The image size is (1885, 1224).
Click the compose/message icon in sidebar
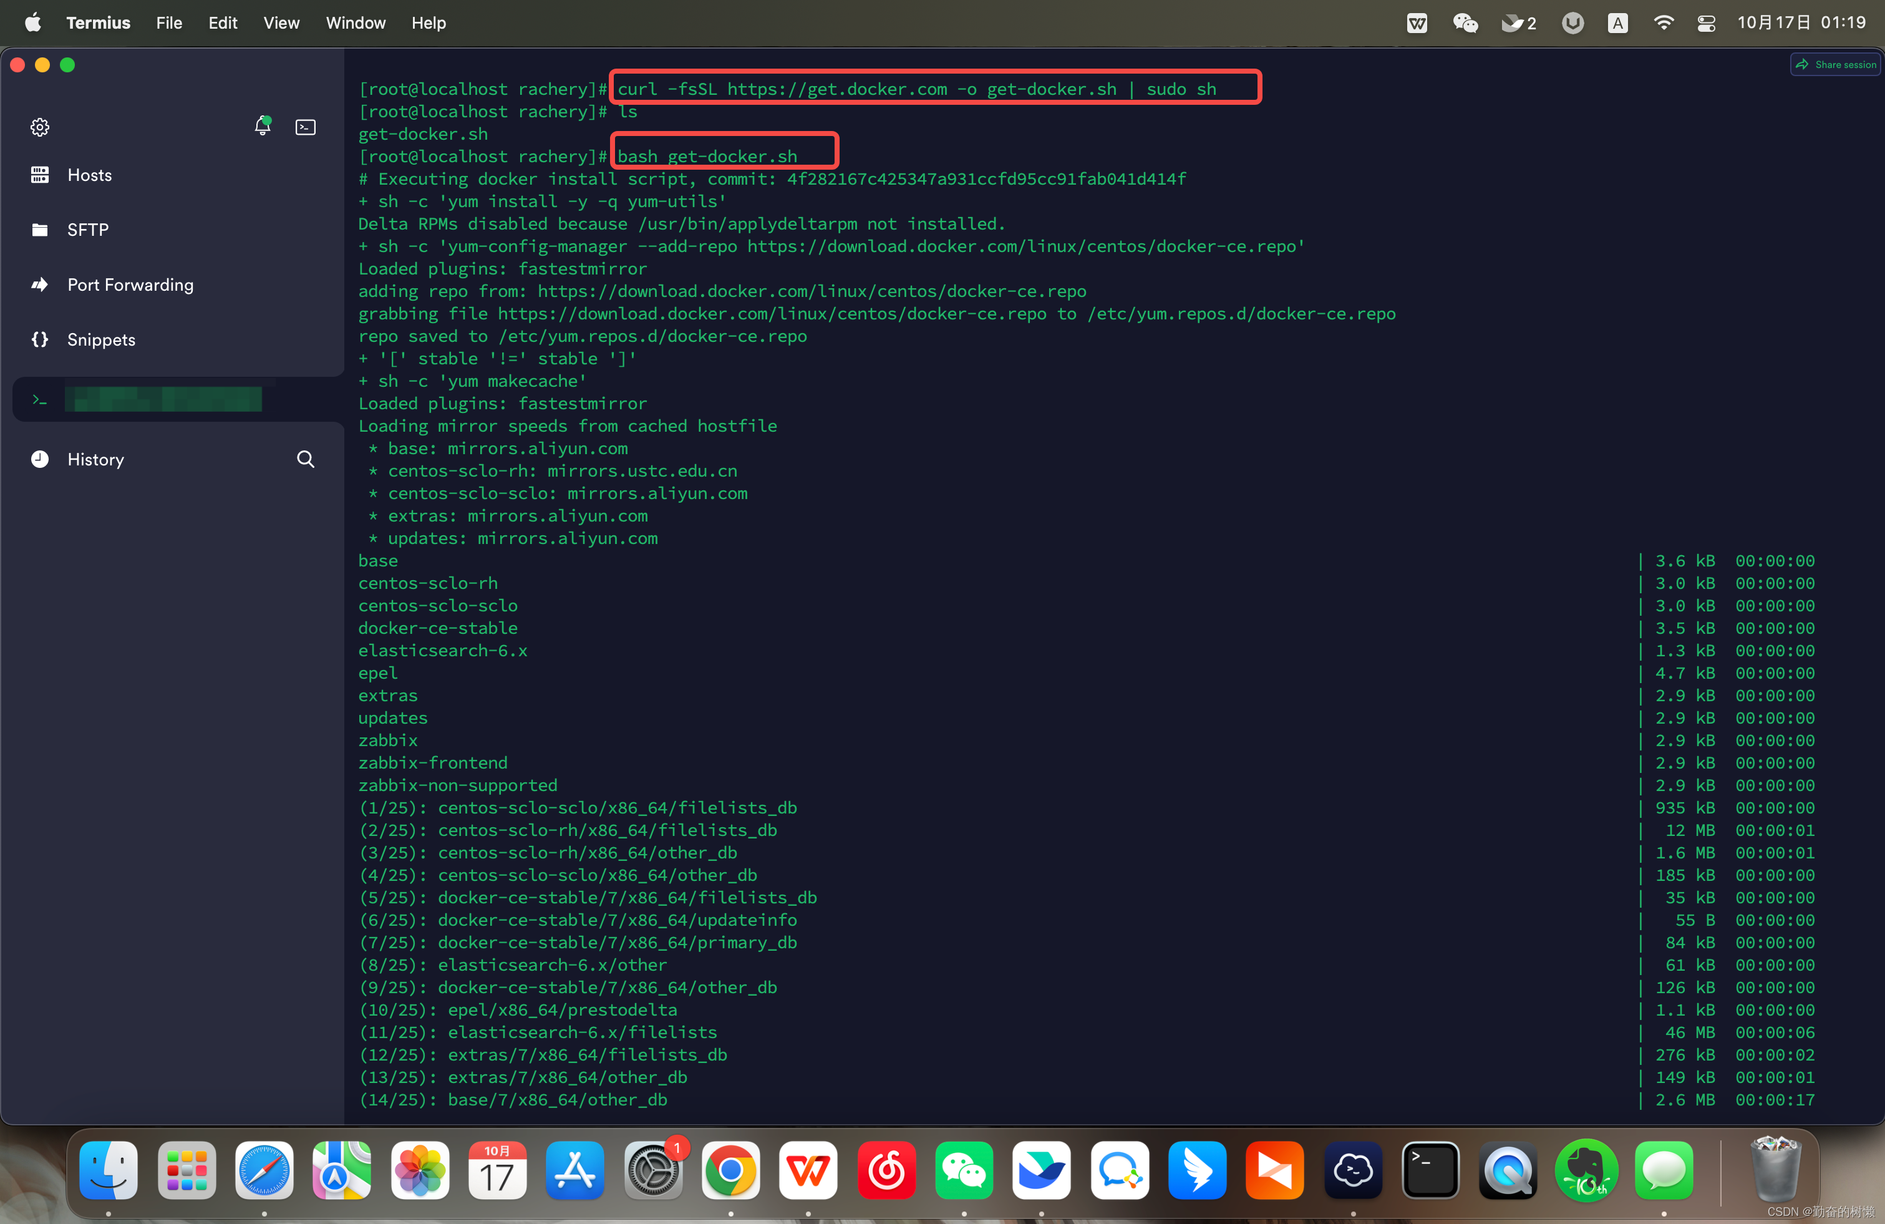305,127
